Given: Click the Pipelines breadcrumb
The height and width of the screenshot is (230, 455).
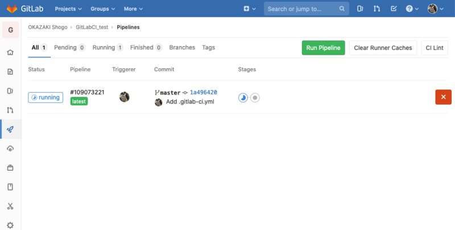Looking at the screenshot, I should pos(129,27).
